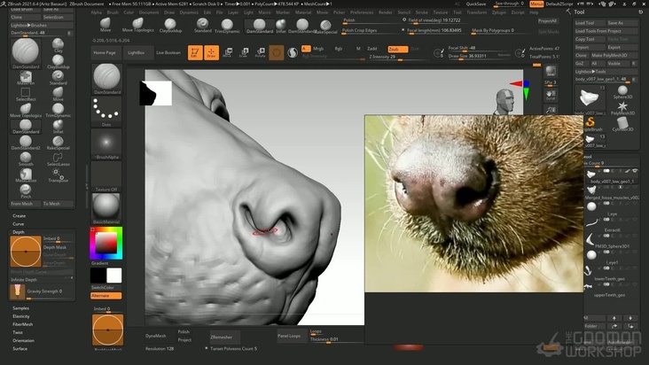Image resolution: width=649 pixels, height=365 pixels.
Task: Open the Zplugin menu
Action: (498, 12)
